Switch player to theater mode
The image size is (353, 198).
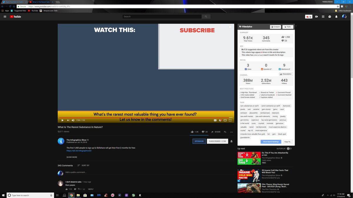coord(225,120)
